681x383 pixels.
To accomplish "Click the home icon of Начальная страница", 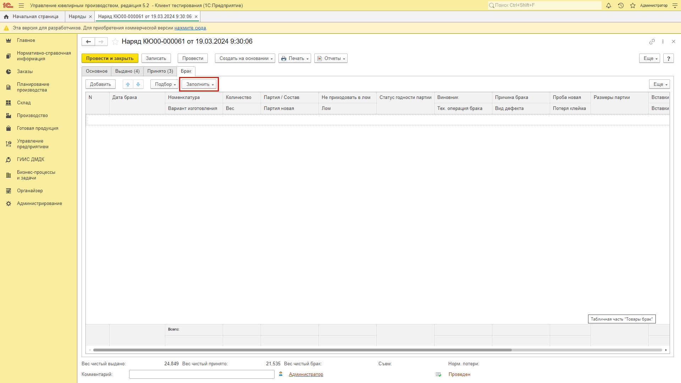I will point(6,17).
